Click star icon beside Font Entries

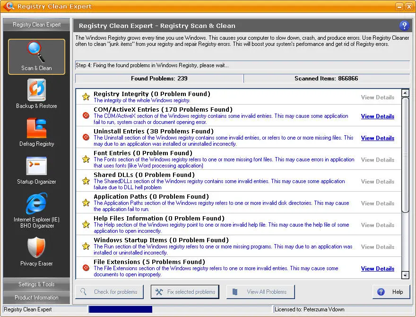pos(86,159)
